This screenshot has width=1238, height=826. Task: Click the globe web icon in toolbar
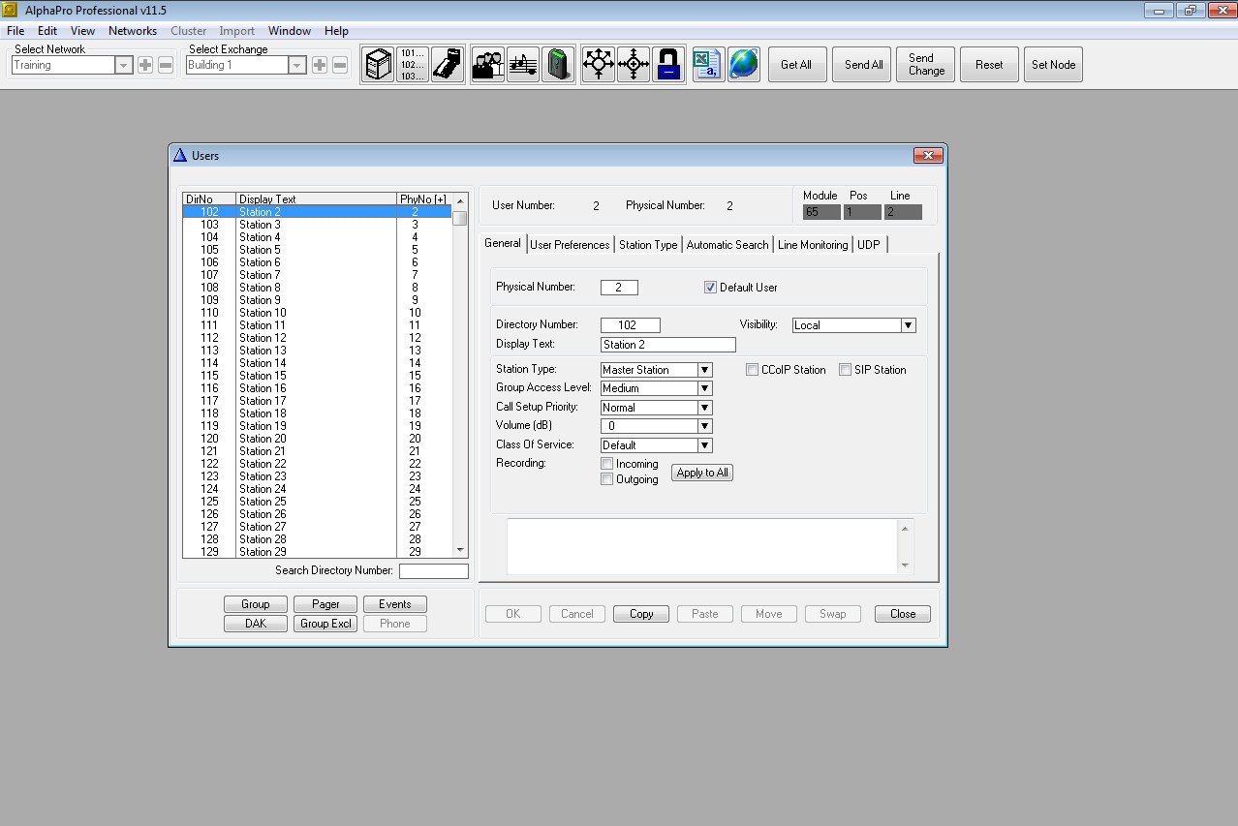point(744,65)
